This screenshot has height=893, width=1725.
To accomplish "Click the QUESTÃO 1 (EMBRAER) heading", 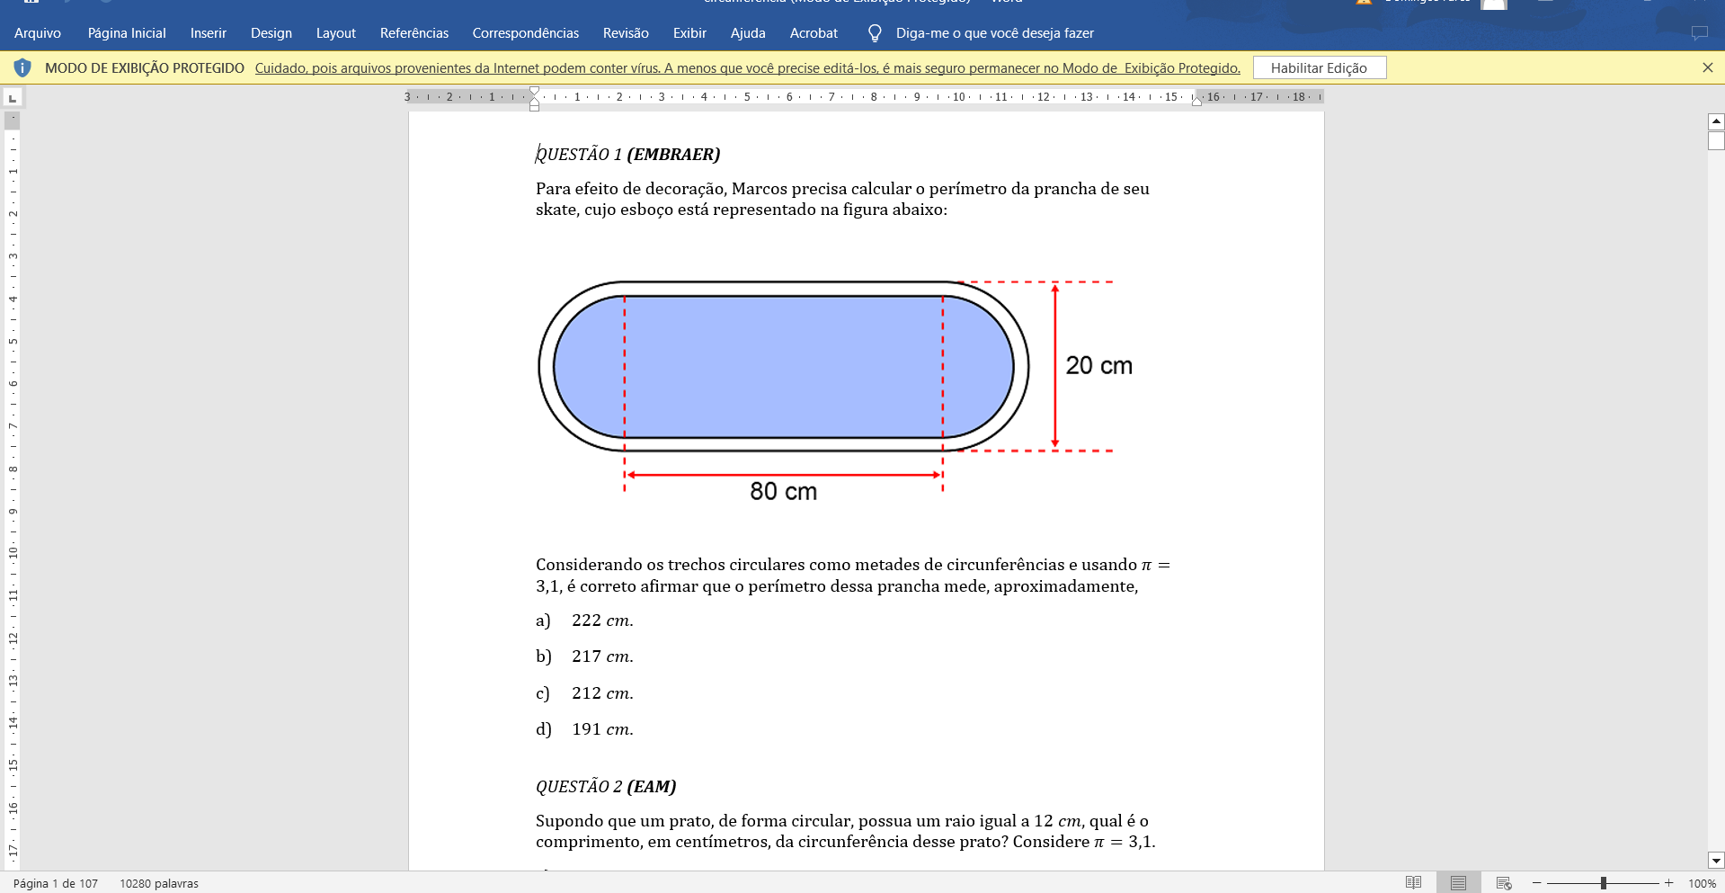I will click(x=627, y=154).
